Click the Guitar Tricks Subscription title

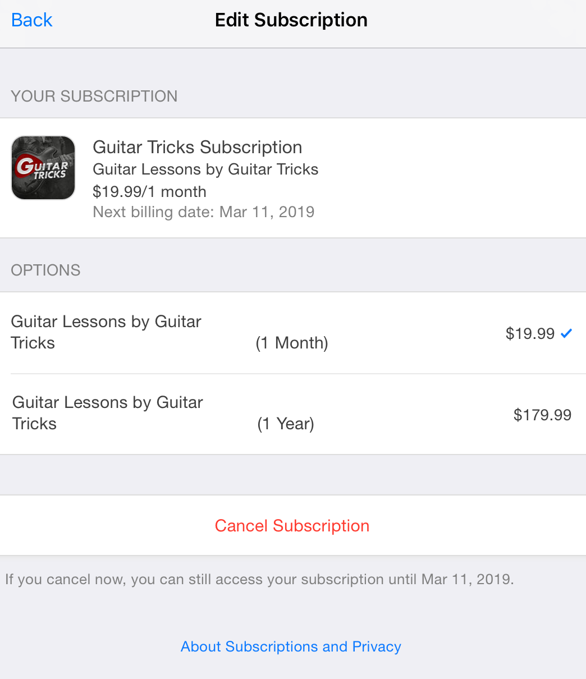coord(198,148)
